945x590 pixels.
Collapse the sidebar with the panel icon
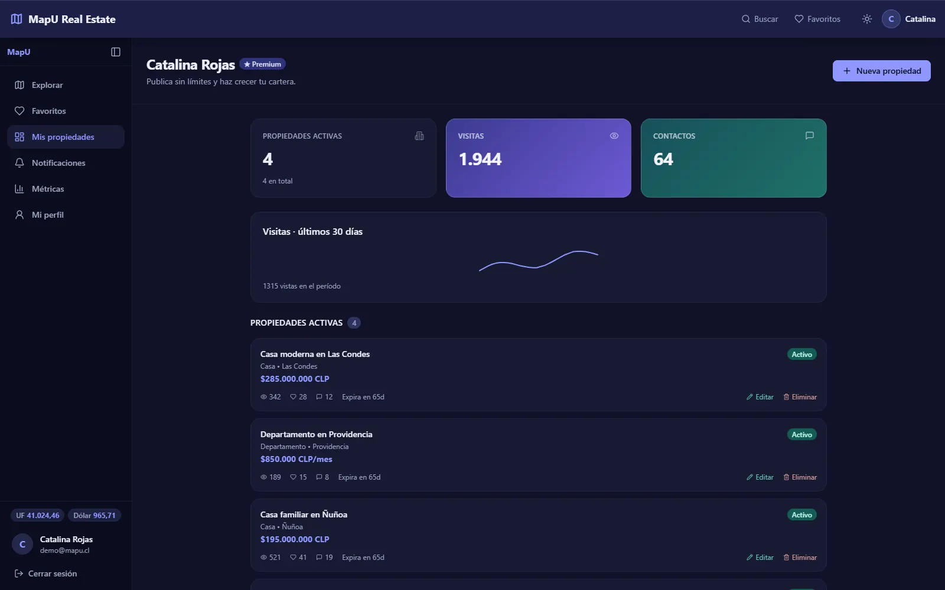click(x=116, y=52)
